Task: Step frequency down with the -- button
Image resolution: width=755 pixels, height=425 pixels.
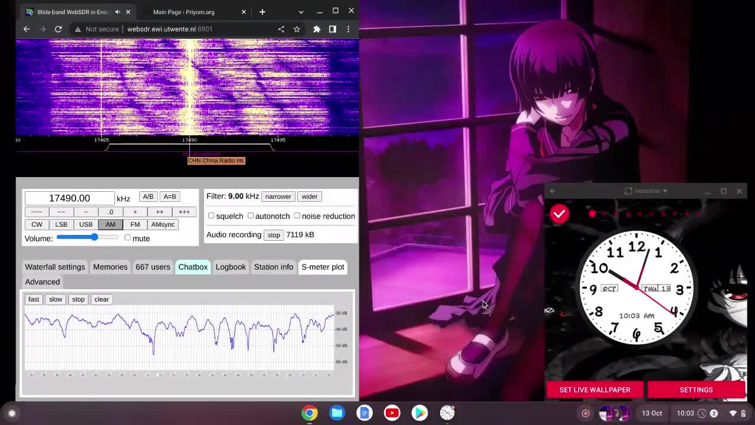Action: pyautogui.click(x=61, y=212)
